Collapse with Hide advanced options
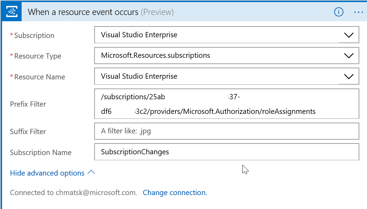 click(x=53, y=173)
